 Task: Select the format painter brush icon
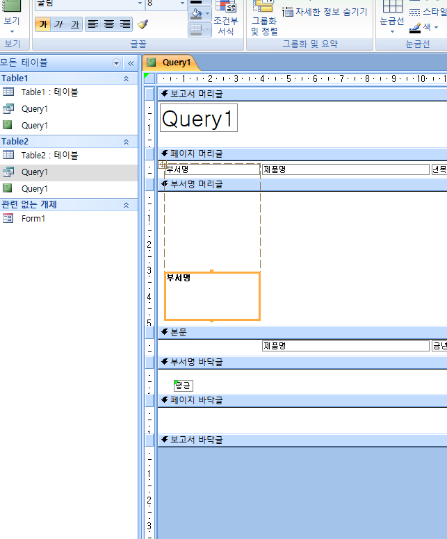pyautogui.click(x=143, y=24)
